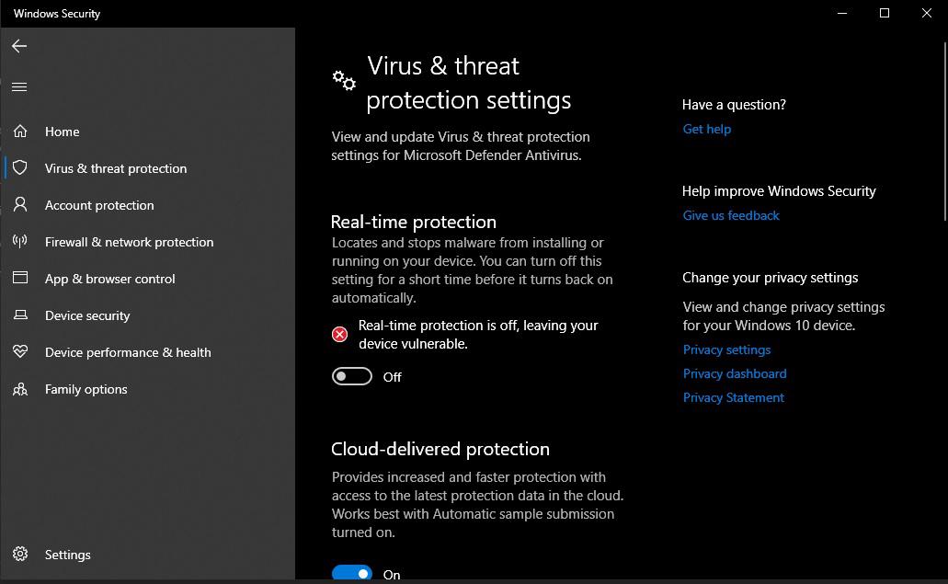Open Settings via the gear icon
The width and height of the screenshot is (948, 584).
tap(20, 555)
